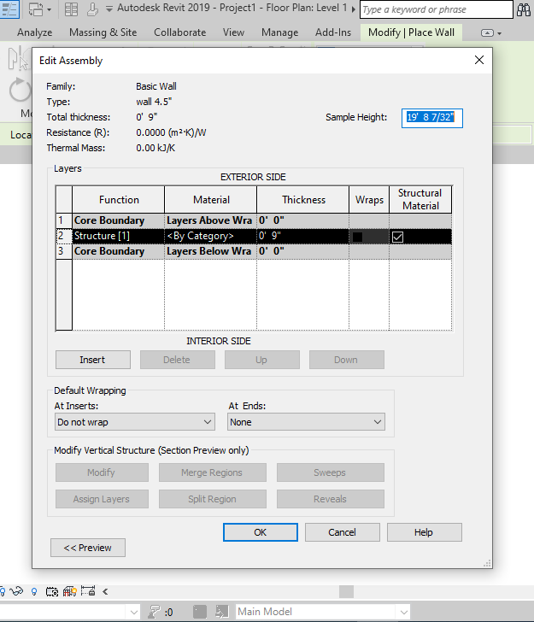
Task: Click the Function column header
Action: [x=118, y=200]
